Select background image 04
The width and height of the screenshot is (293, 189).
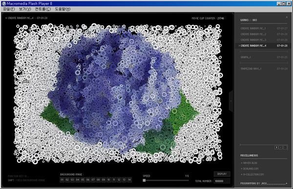pyautogui.click(x=78, y=180)
